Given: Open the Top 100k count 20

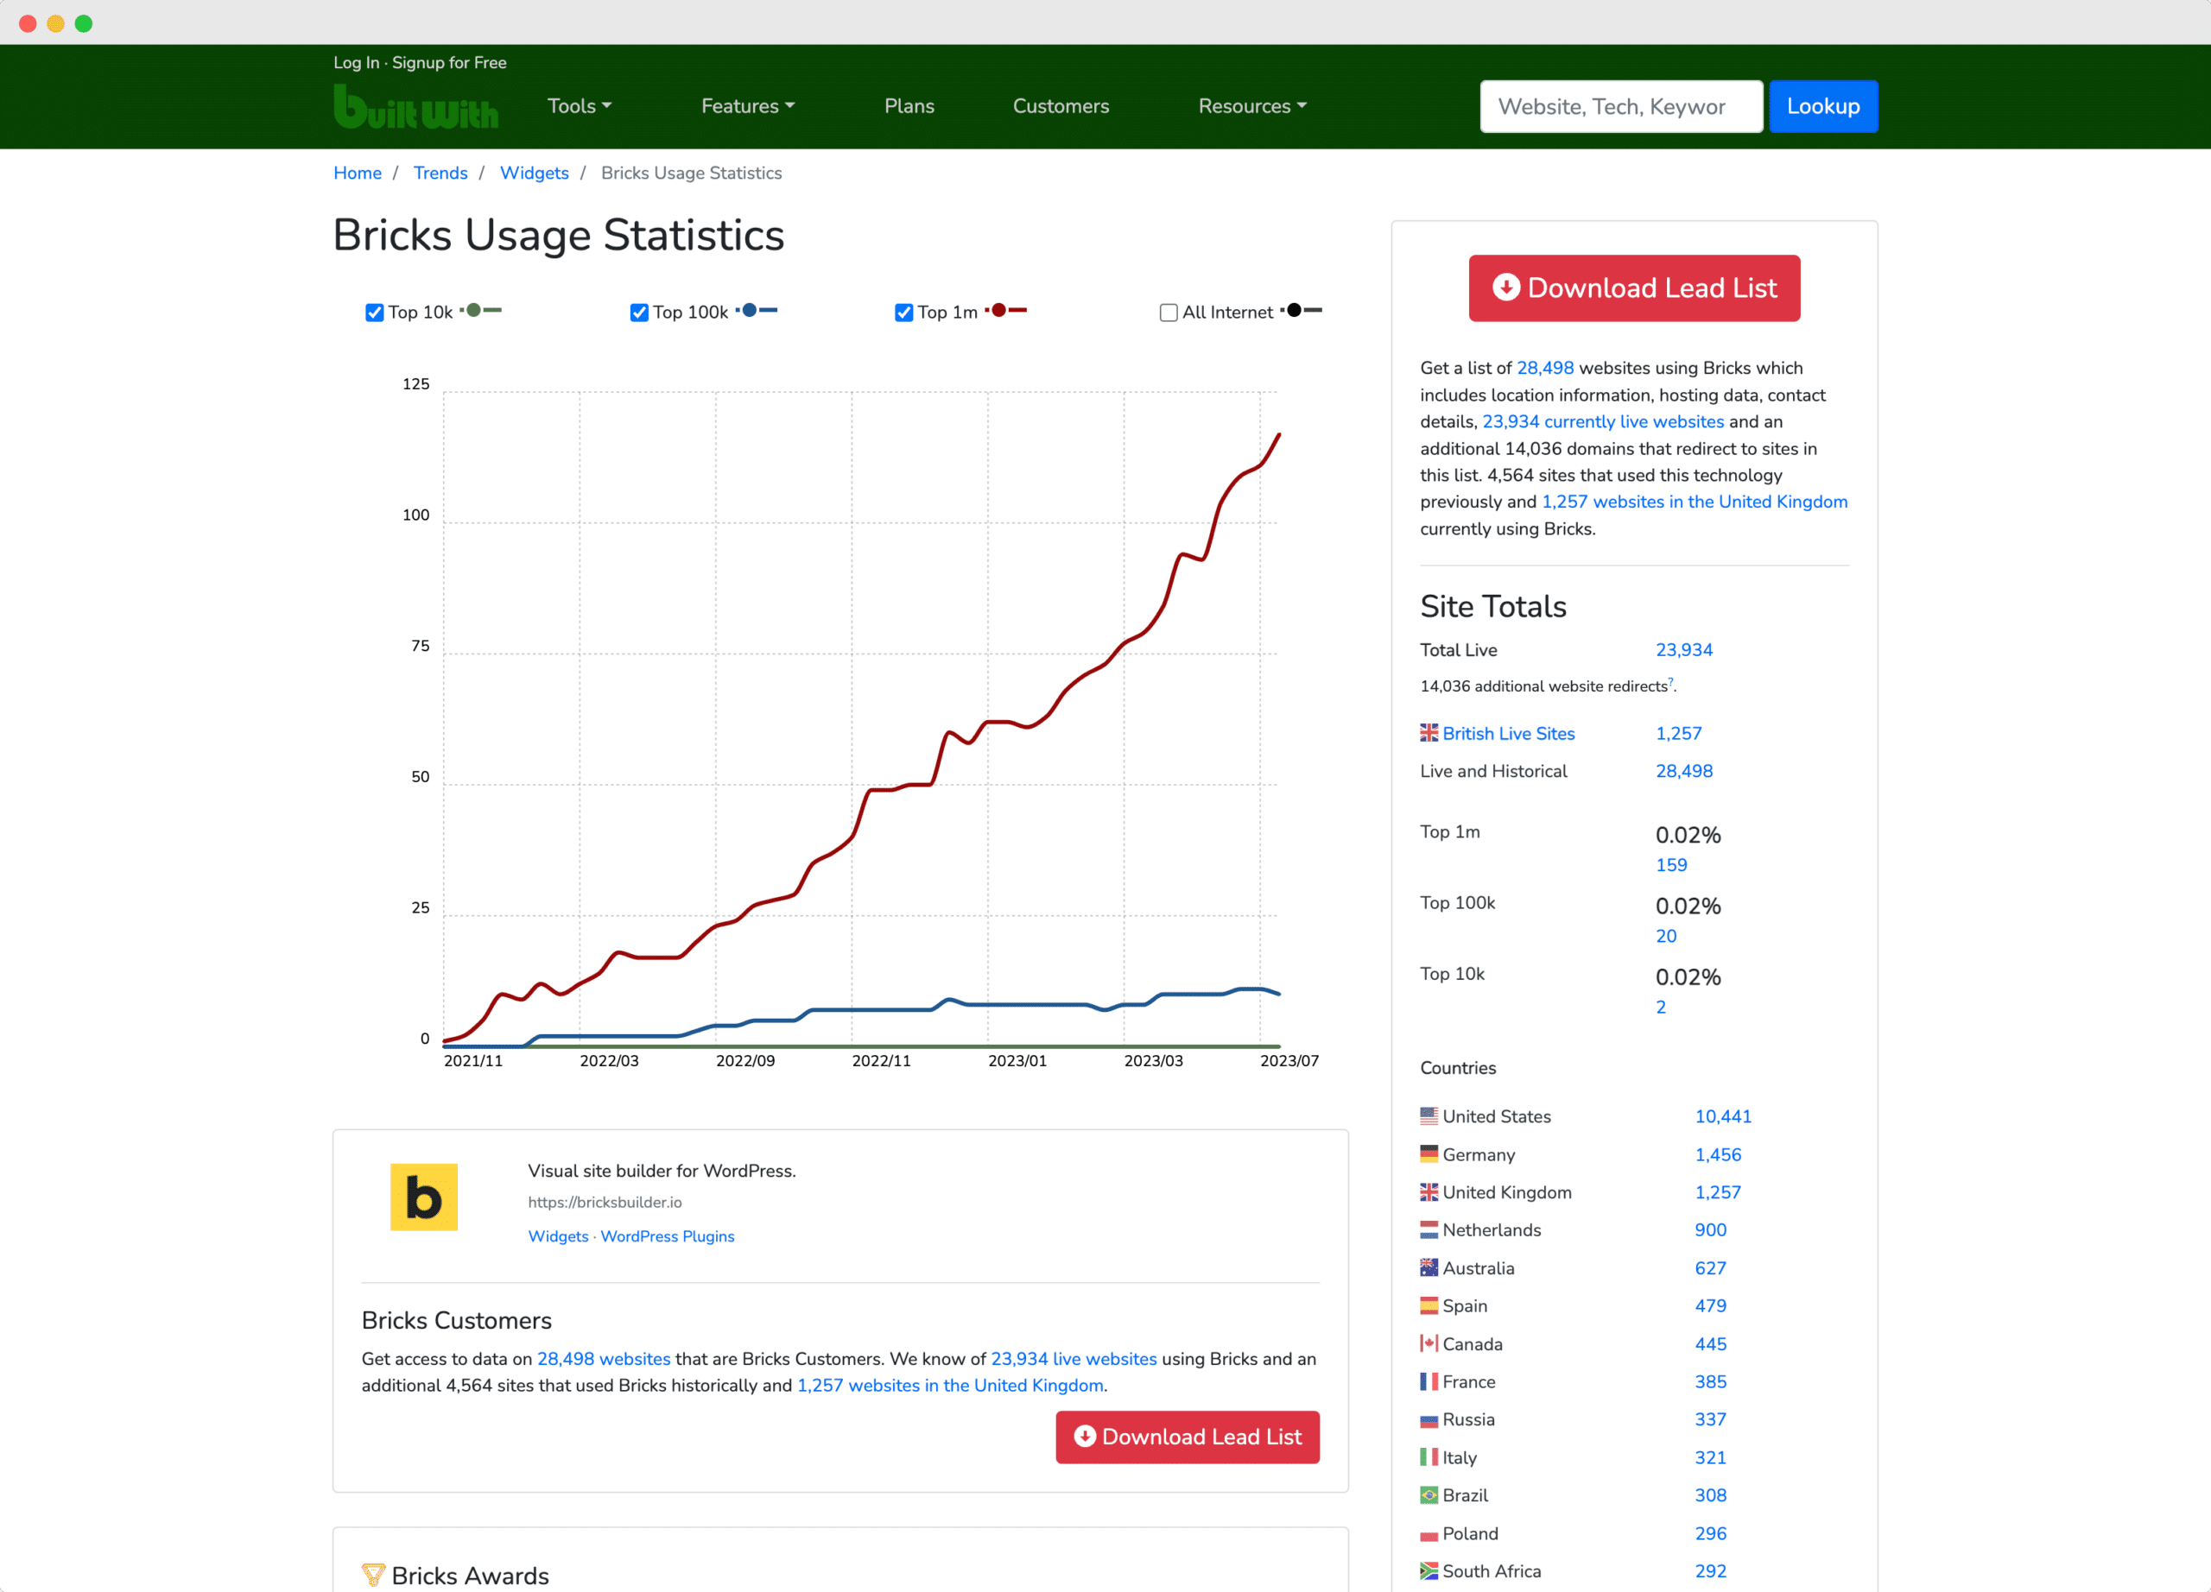Looking at the screenshot, I should [x=1666, y=935].
